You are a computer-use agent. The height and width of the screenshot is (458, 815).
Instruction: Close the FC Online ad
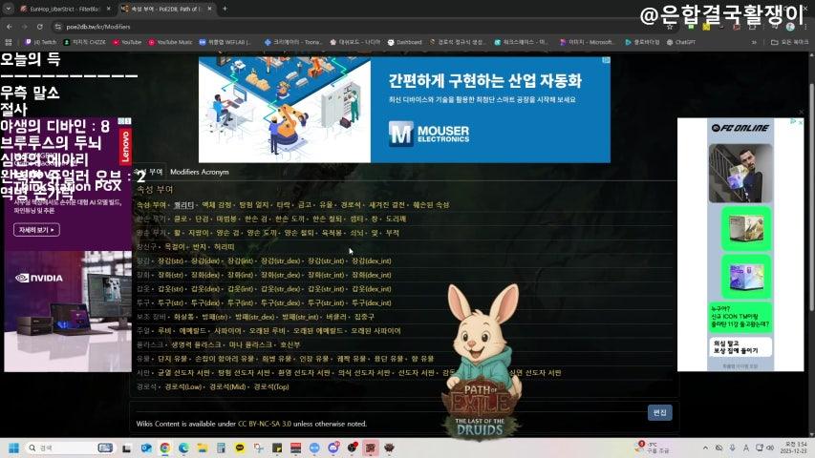point(801,122)
